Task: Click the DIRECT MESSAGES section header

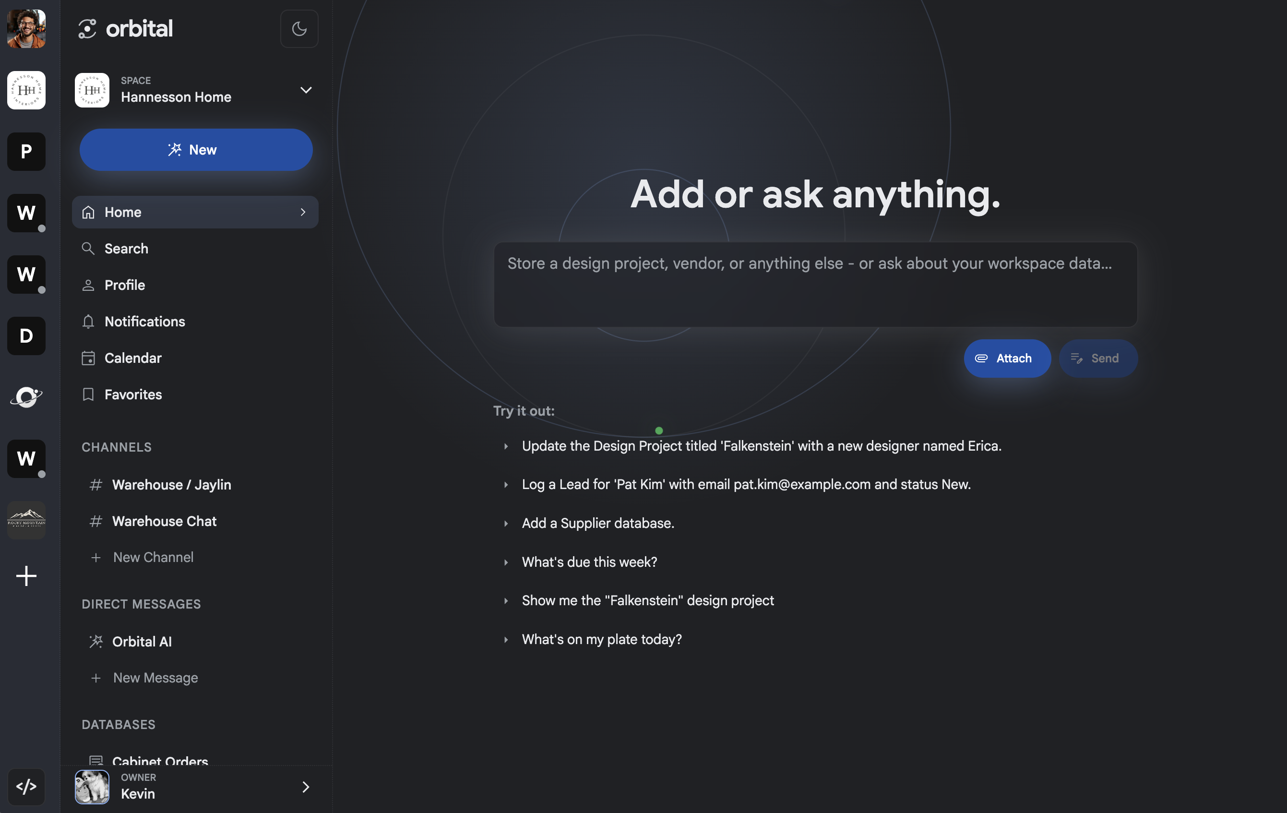Action: (x=141, y=604)
